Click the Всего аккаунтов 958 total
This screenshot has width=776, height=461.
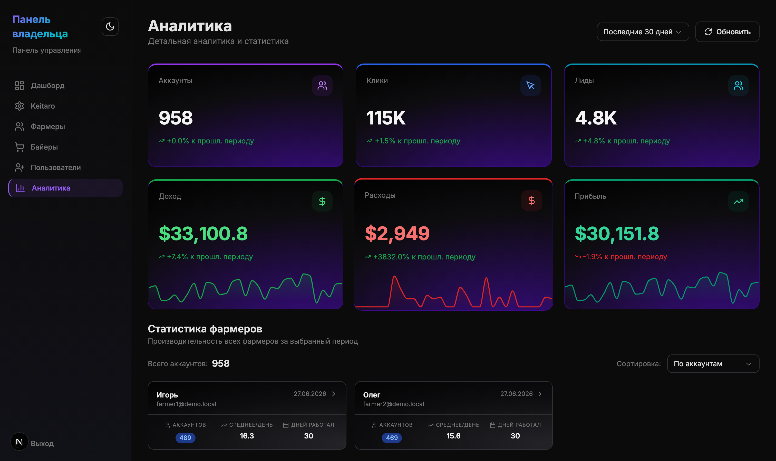point(221,363)
